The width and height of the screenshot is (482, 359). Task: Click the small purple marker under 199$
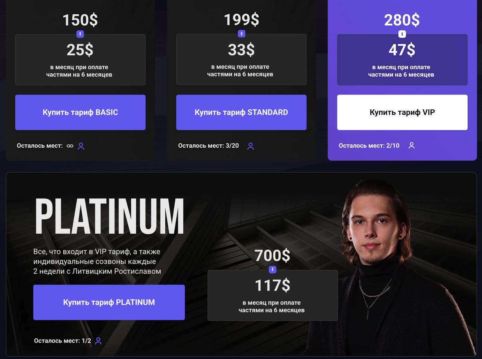[x=241, y=34]
